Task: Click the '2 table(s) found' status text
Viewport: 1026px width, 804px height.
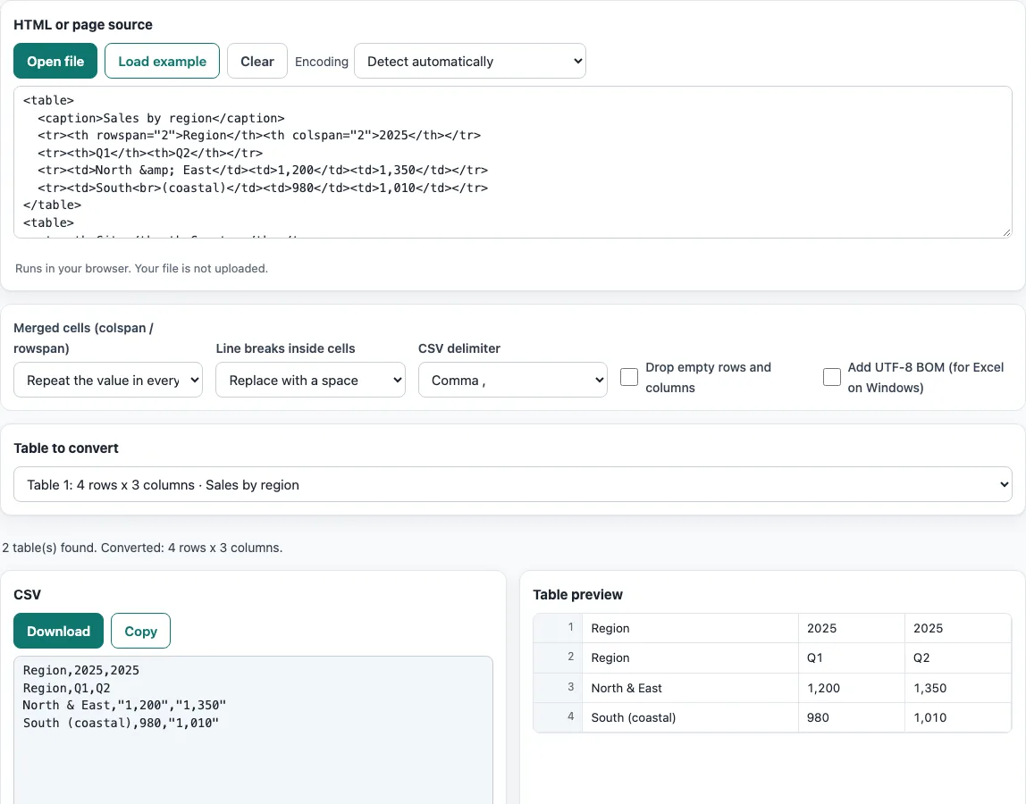Action: click(x=142, y=548)
